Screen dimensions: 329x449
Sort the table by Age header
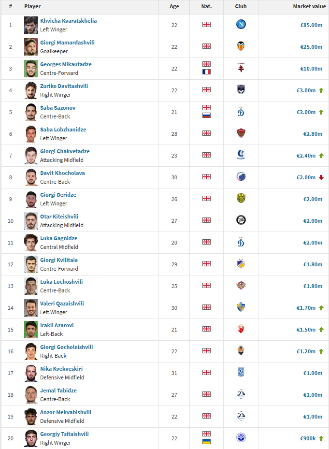174,6
